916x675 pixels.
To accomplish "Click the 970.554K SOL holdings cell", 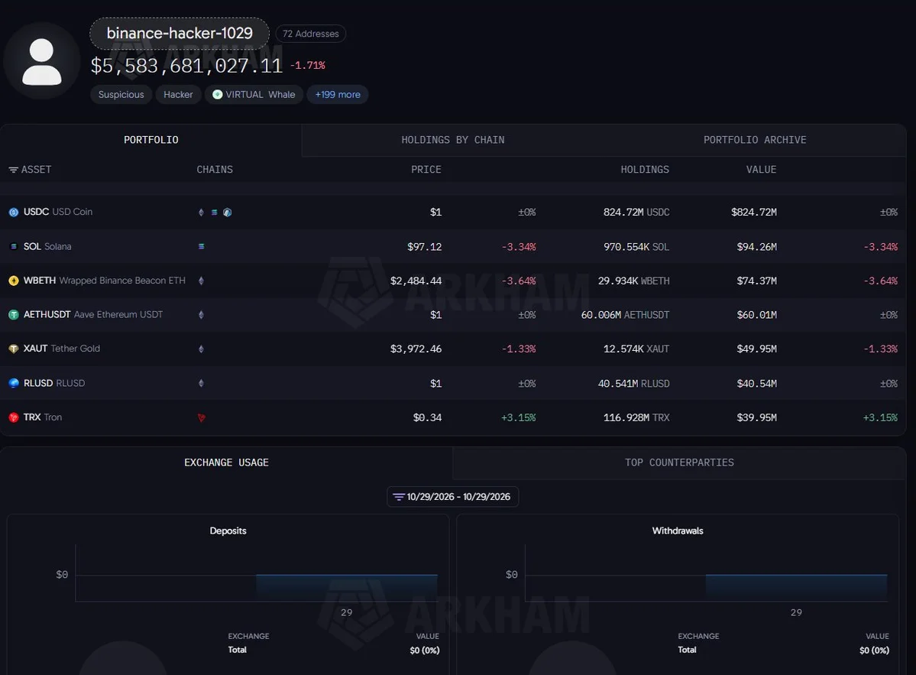I will tap(636, 247).
